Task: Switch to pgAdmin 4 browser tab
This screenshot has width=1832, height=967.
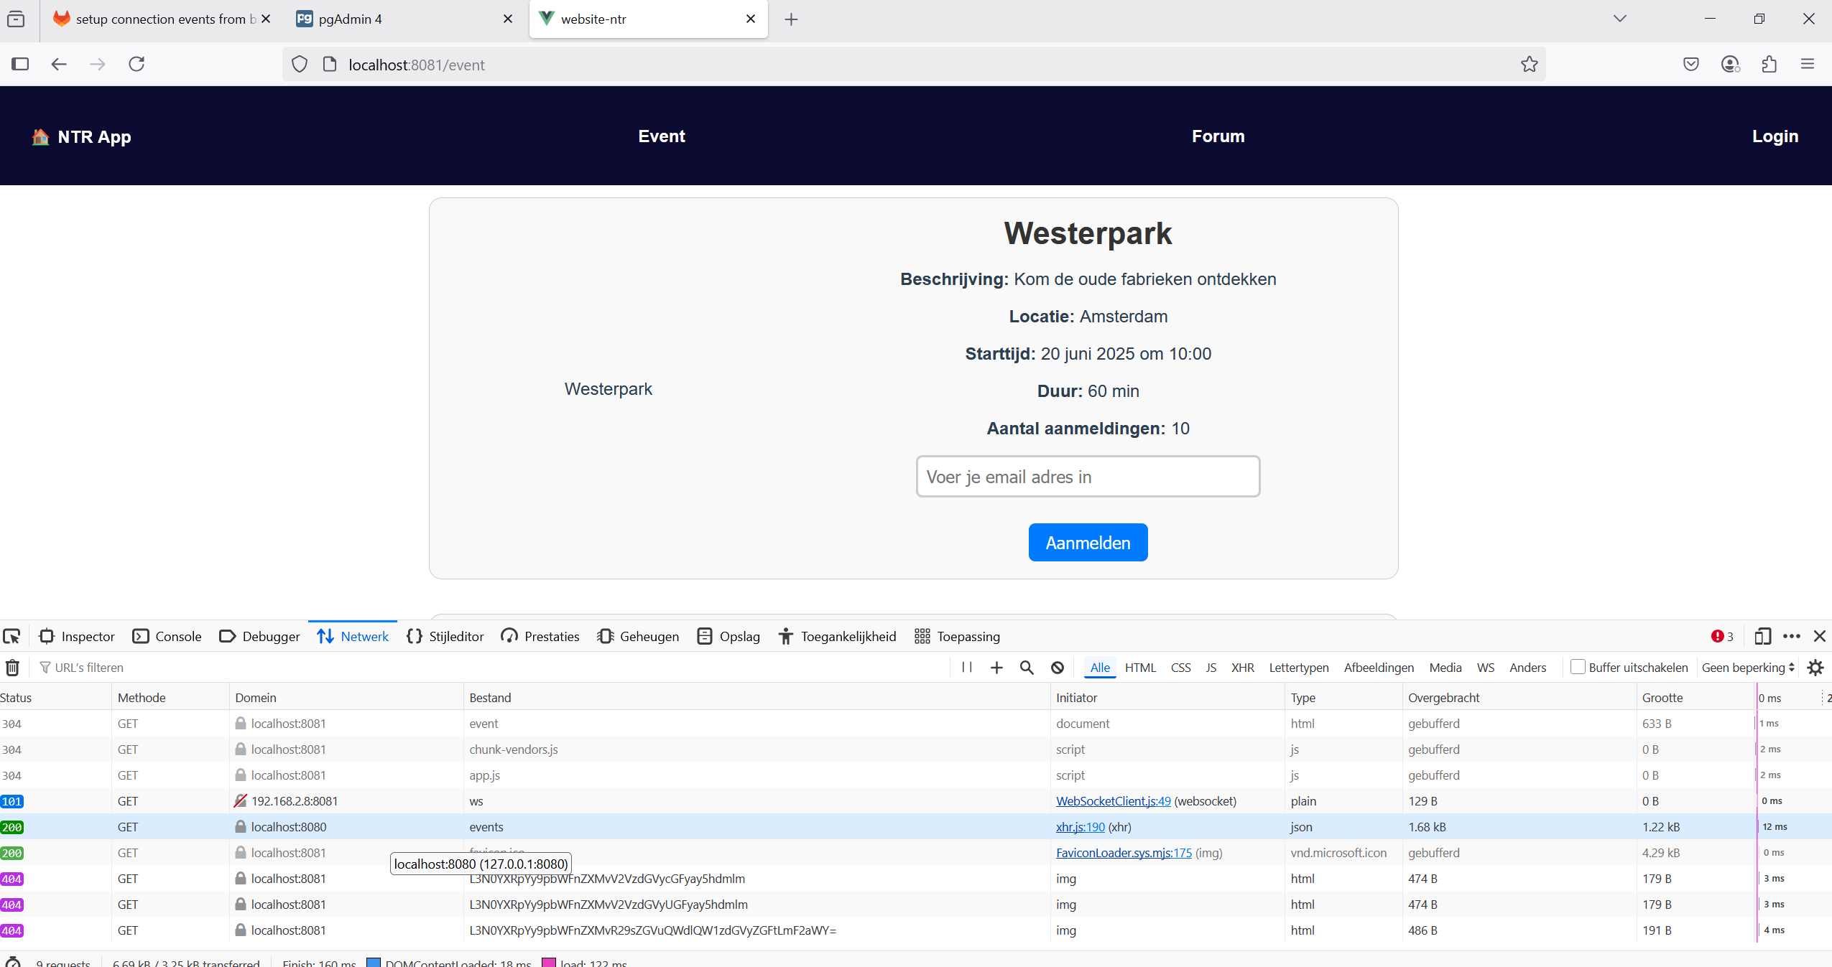Action: click(x=351, y=19)
